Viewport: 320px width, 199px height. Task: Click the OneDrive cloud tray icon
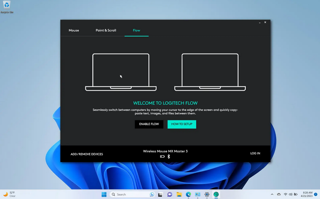(x=279, y=194)
